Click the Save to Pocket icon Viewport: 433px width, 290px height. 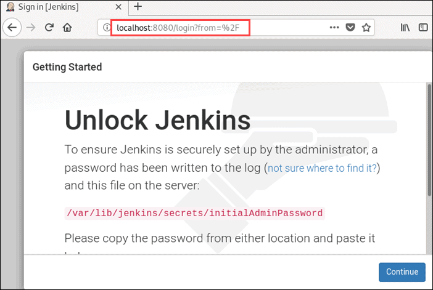pos(350,27)
